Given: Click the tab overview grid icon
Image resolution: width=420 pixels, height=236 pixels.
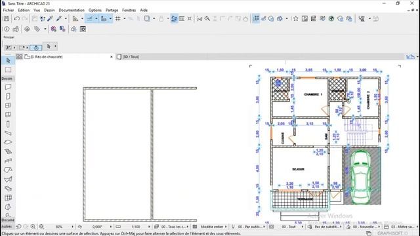Looking at the screenshot, I should [19, 57].
